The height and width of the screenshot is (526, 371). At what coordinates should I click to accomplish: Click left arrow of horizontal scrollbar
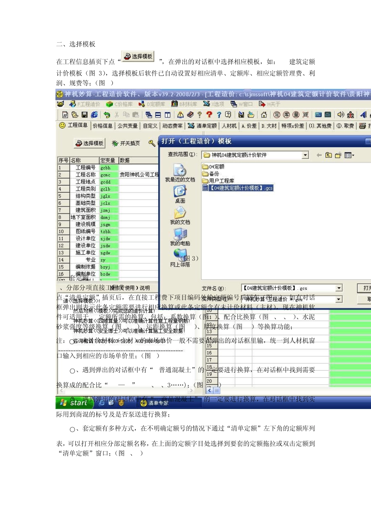click(210, 390)
